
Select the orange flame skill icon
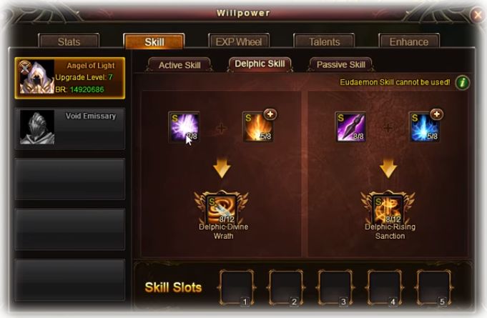pos(257,127)
